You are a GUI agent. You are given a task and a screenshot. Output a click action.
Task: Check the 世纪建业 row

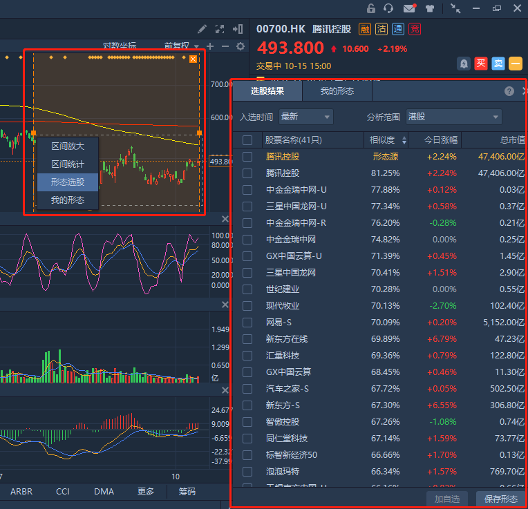pos(247,289)
